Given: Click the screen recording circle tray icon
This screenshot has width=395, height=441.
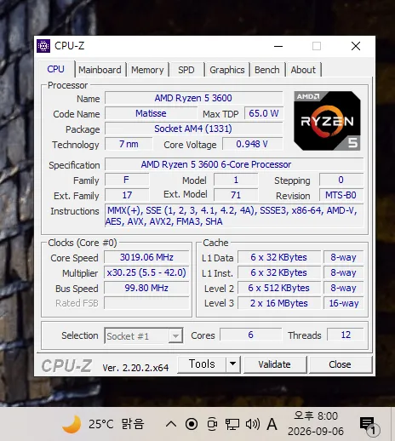Looking at the screenshot, I should [192, 425].
